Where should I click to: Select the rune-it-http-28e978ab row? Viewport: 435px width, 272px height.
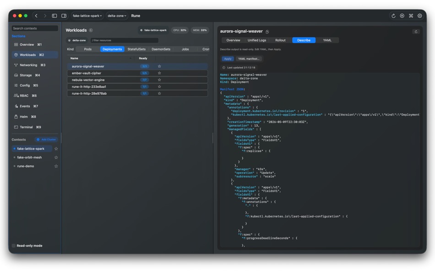click(x=137, y=93)
